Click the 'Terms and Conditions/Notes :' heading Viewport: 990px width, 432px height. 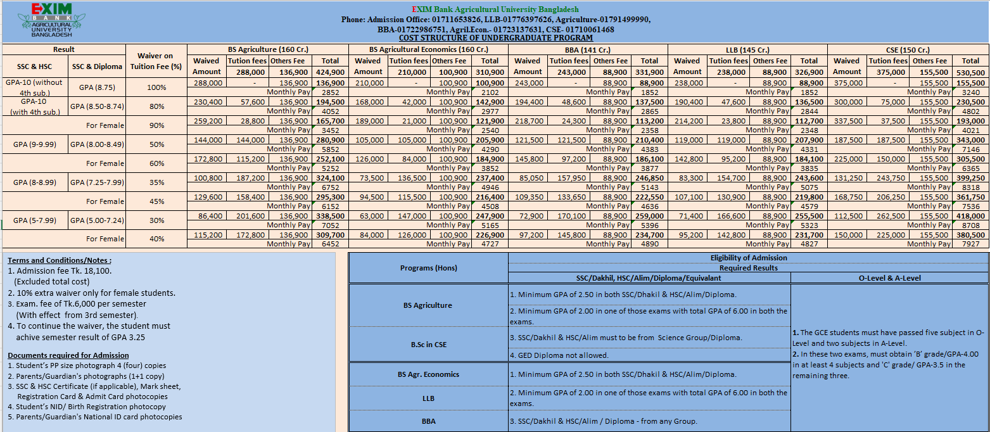point(60,260)
